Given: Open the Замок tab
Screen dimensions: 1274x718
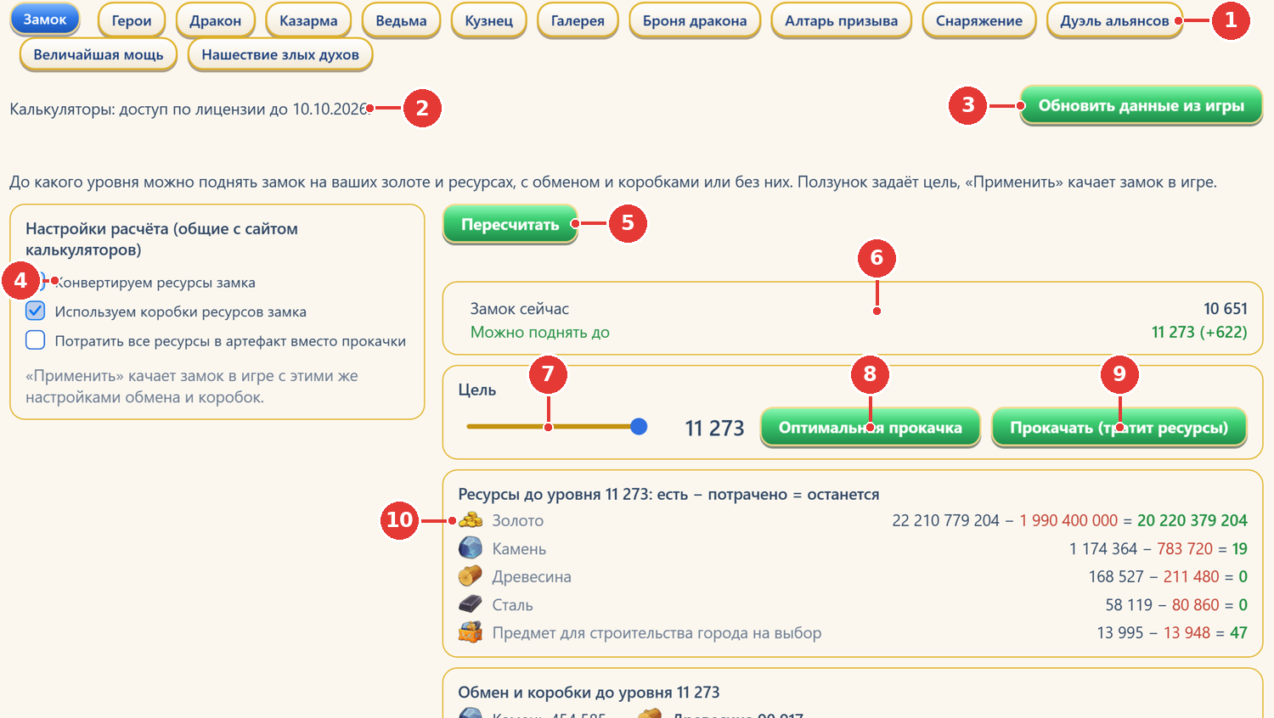Looking at the screenshot, I should 45,20.
